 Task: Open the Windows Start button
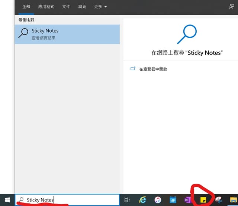pyautogui.click(x=7, y=200)
